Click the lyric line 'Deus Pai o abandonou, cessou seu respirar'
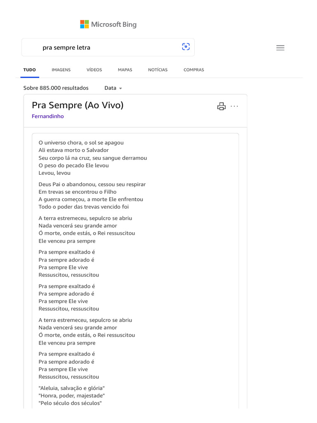 tap(92, 184)
